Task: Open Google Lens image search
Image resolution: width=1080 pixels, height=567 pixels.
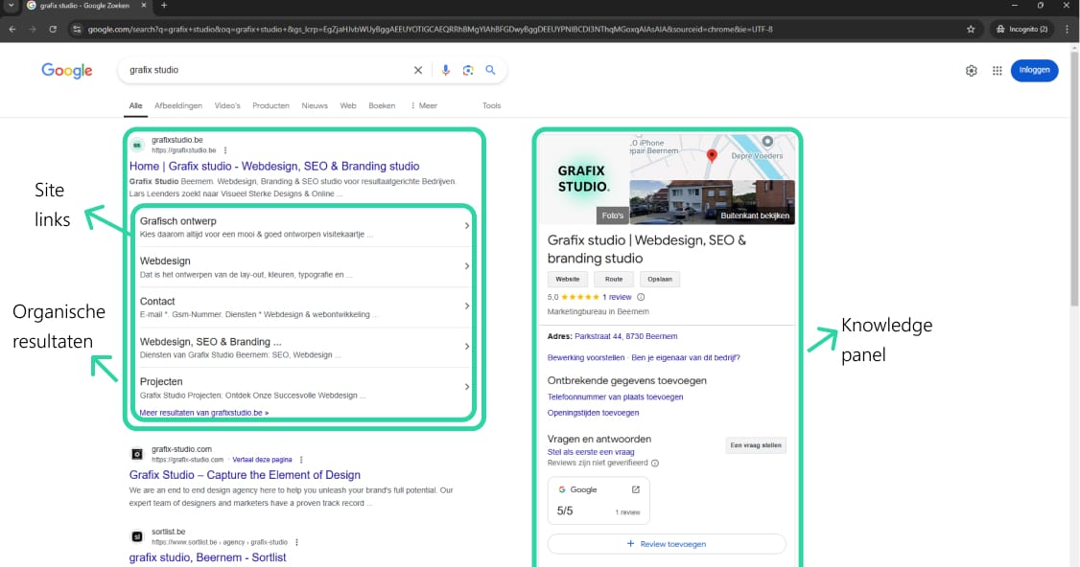Action: click(x=468, y=70)
